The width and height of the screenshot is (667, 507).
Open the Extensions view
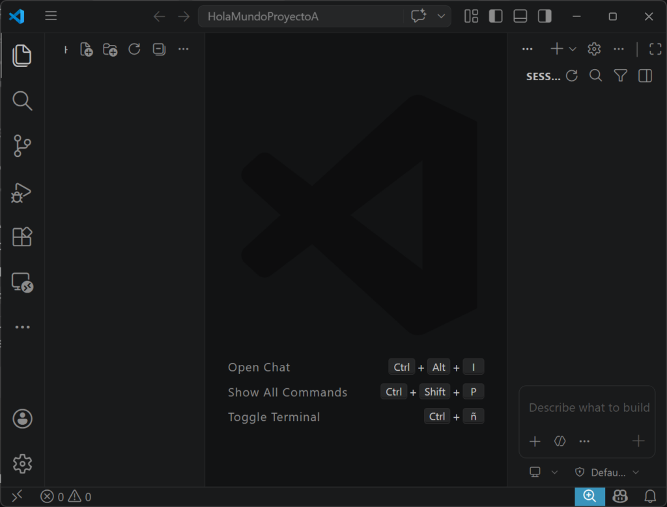22,237
